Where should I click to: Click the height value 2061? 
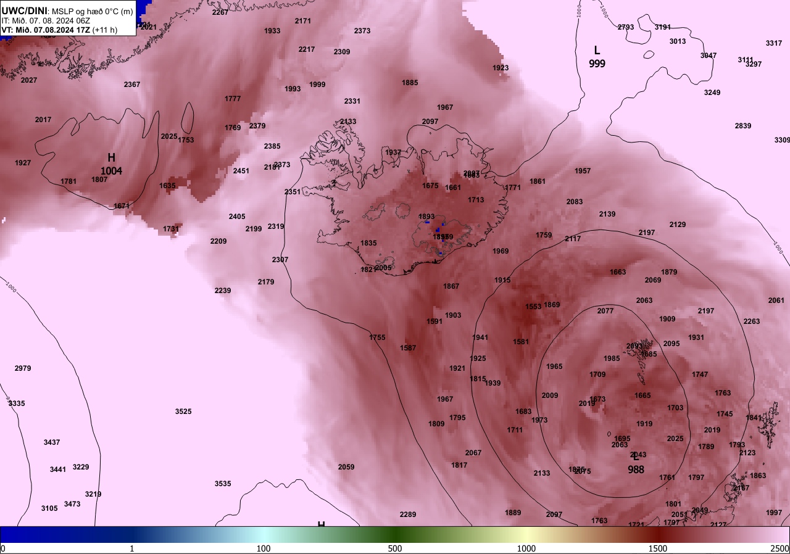776,300
